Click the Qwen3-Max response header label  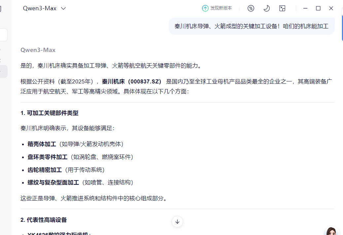[38, 50]
